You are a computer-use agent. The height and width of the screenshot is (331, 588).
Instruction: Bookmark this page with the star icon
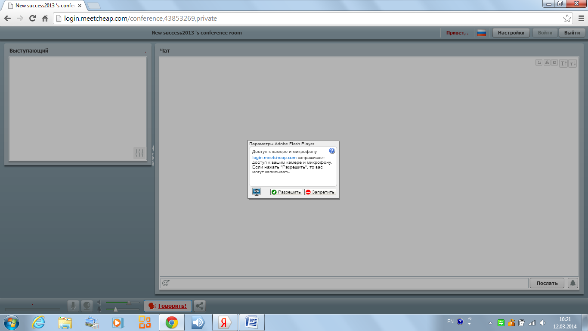[567, 19]
